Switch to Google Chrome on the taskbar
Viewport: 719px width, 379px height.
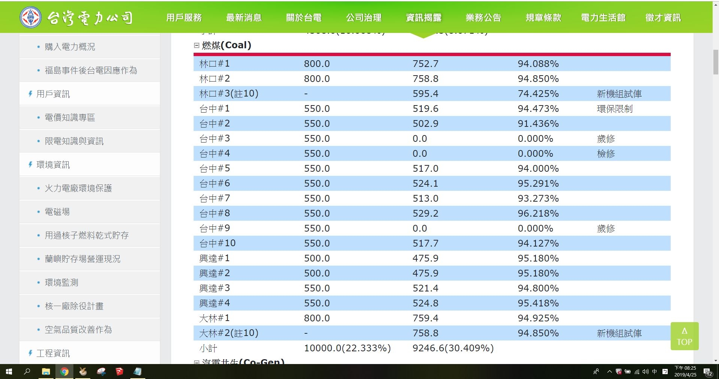tap(64, 372)
